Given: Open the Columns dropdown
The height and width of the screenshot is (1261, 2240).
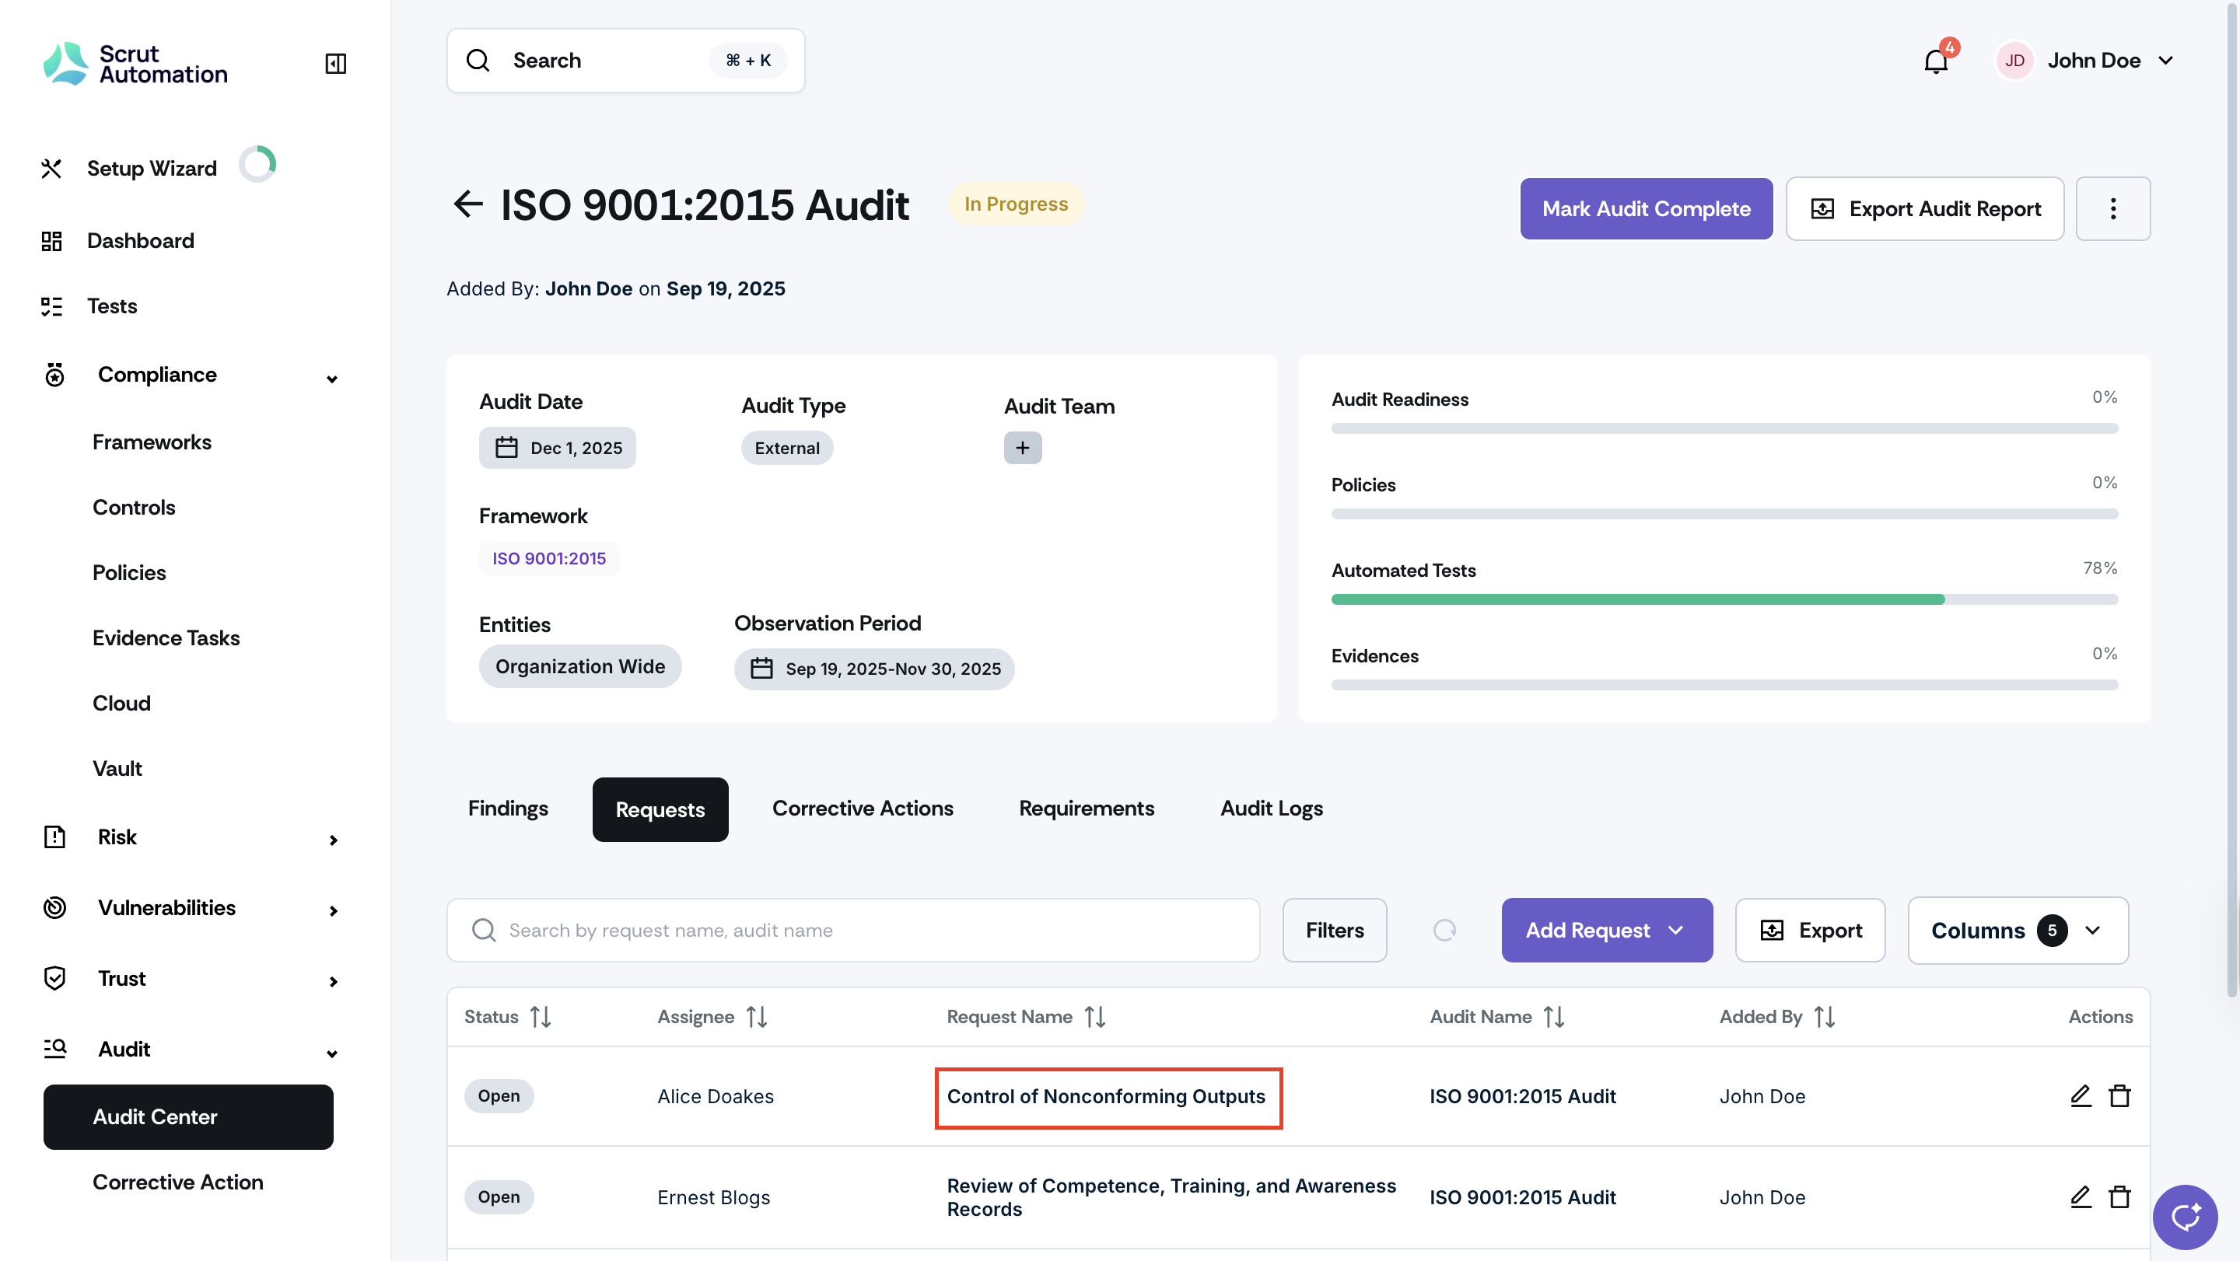Looking at the screenshot, I should click(x=2018, y=930).
